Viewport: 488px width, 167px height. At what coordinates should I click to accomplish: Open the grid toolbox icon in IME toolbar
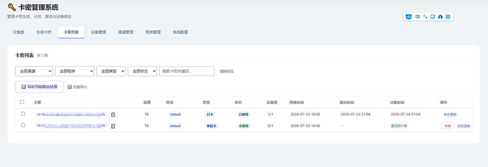point(448,17)
